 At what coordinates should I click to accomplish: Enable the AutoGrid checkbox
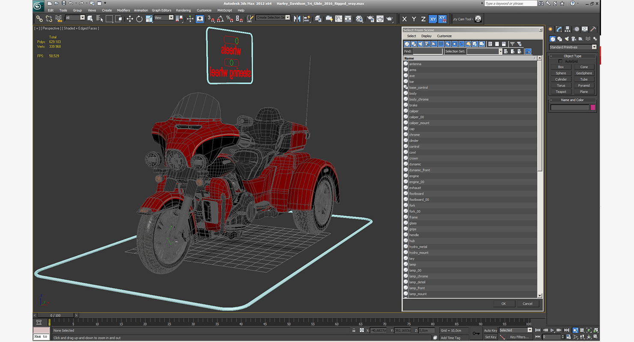(560, 61)
